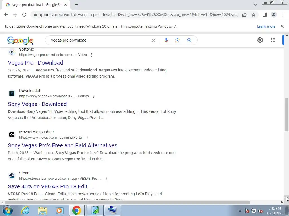Screen dimensions: 289x216
Task: Click the forward navigation arrow
Action: 15,15
